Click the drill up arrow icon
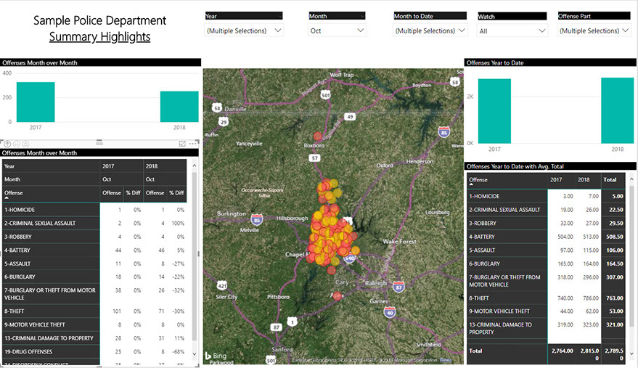Viewport: 638px width, 368px height. click(x=6, y=144)
